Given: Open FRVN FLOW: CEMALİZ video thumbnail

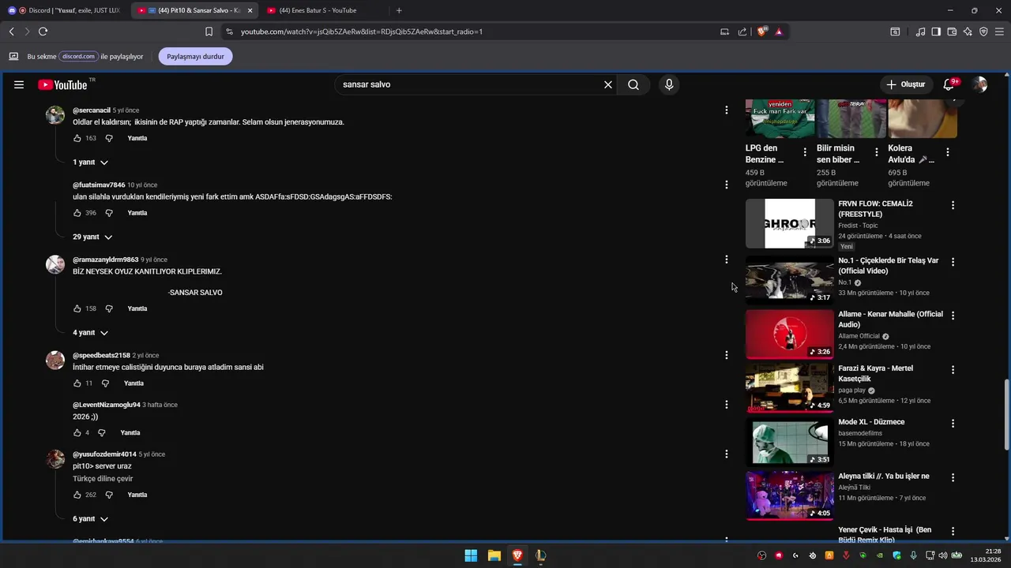Looking at the screenshot, I should (x=790, y=223).
